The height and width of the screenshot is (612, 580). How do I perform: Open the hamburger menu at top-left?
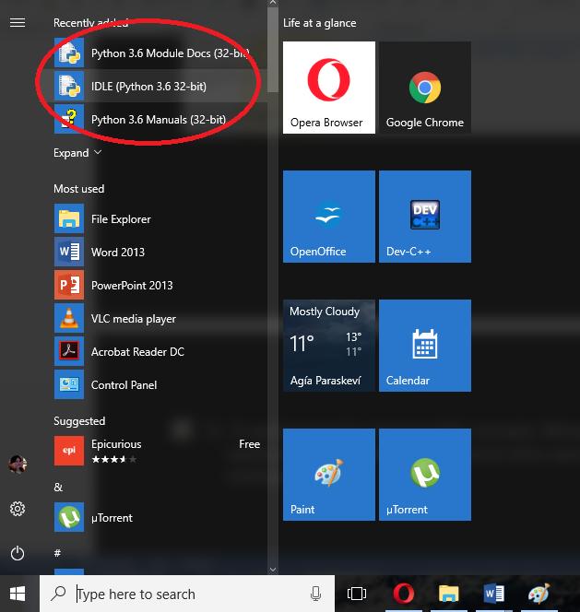18,23
